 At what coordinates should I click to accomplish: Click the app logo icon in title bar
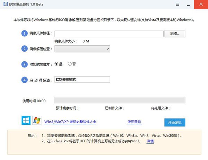6,4
